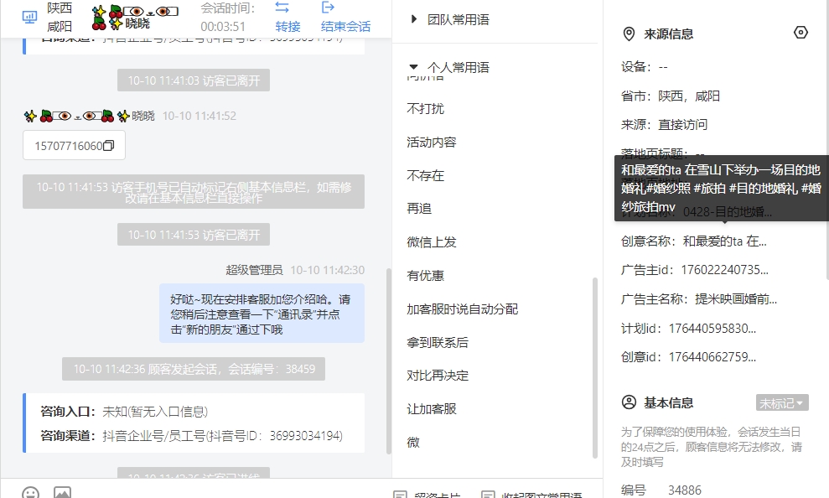Click the 设备 -- field

(x=644, y=67)
